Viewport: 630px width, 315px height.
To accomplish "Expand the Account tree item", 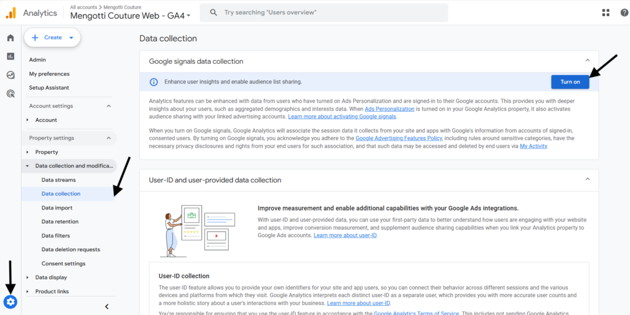I will 27,120.
